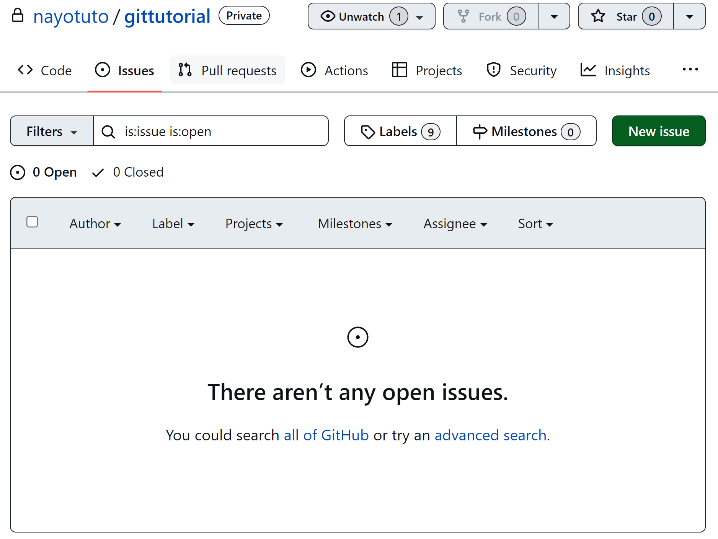Show the 0 Open issues list
This screenshot has width=718, height=539.
(x=44, y=172)
